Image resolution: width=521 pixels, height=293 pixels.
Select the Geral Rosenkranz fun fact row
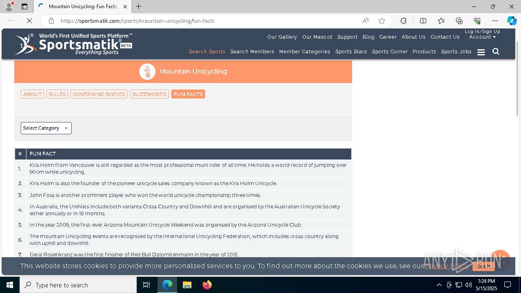[183, 254]
